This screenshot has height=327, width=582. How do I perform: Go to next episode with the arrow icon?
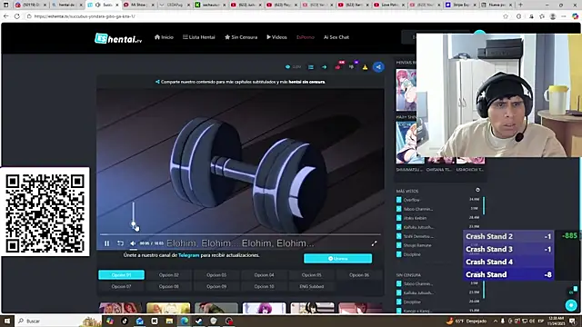[324, 67]
